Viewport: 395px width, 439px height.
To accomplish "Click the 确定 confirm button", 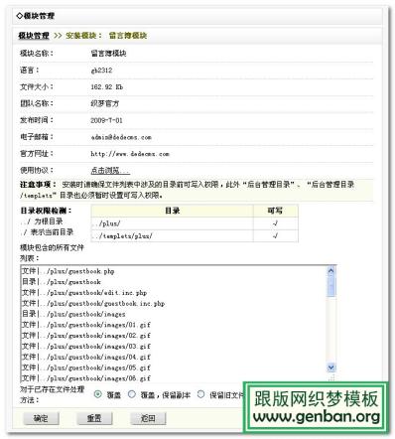I will [41, 418].
